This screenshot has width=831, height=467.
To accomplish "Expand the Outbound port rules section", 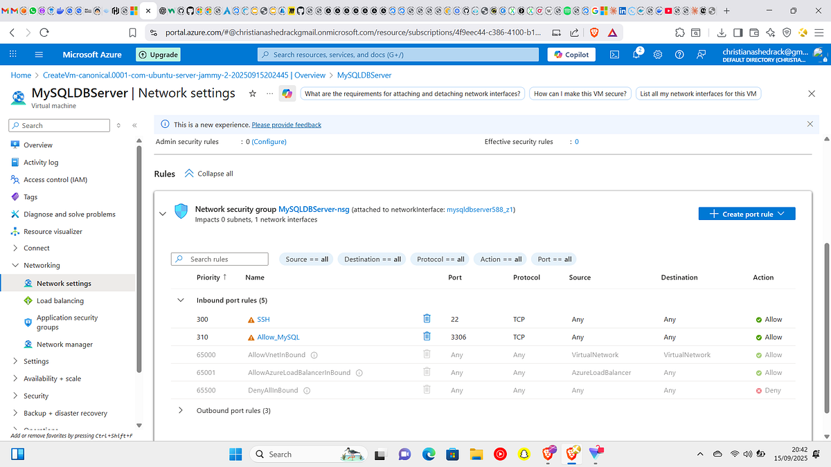I will 181,410.
